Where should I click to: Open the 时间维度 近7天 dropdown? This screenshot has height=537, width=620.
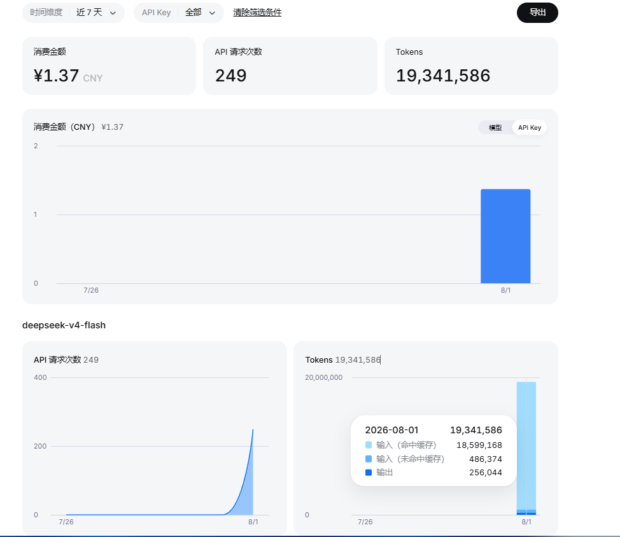pyautogui.click(x=73, y=13)
